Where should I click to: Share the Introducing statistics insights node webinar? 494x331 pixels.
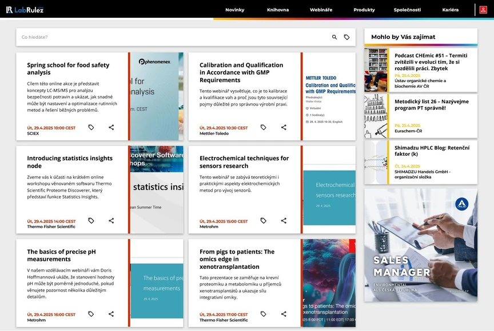tap(111, 220)
